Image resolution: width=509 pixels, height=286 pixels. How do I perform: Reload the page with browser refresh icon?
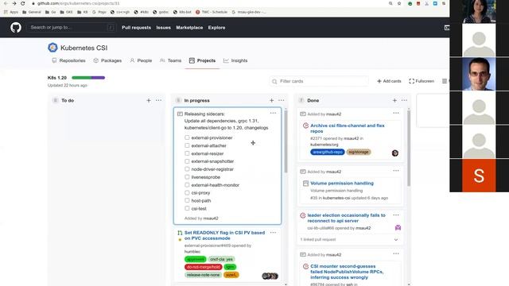(x=23, y=3)
